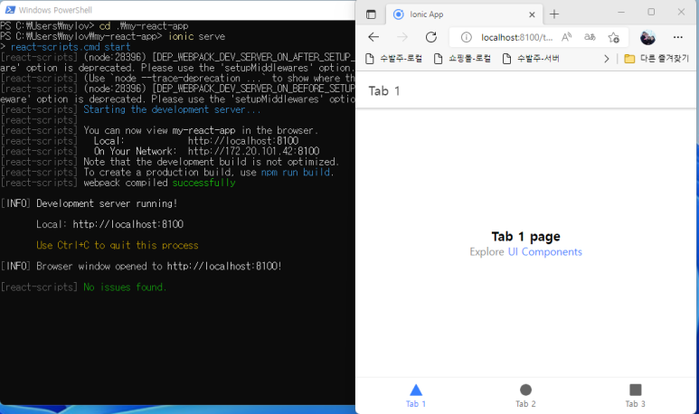Click 'webpack compiled successfully' line
The width and height of the screenshot is (699, 414).
(159, 183)
